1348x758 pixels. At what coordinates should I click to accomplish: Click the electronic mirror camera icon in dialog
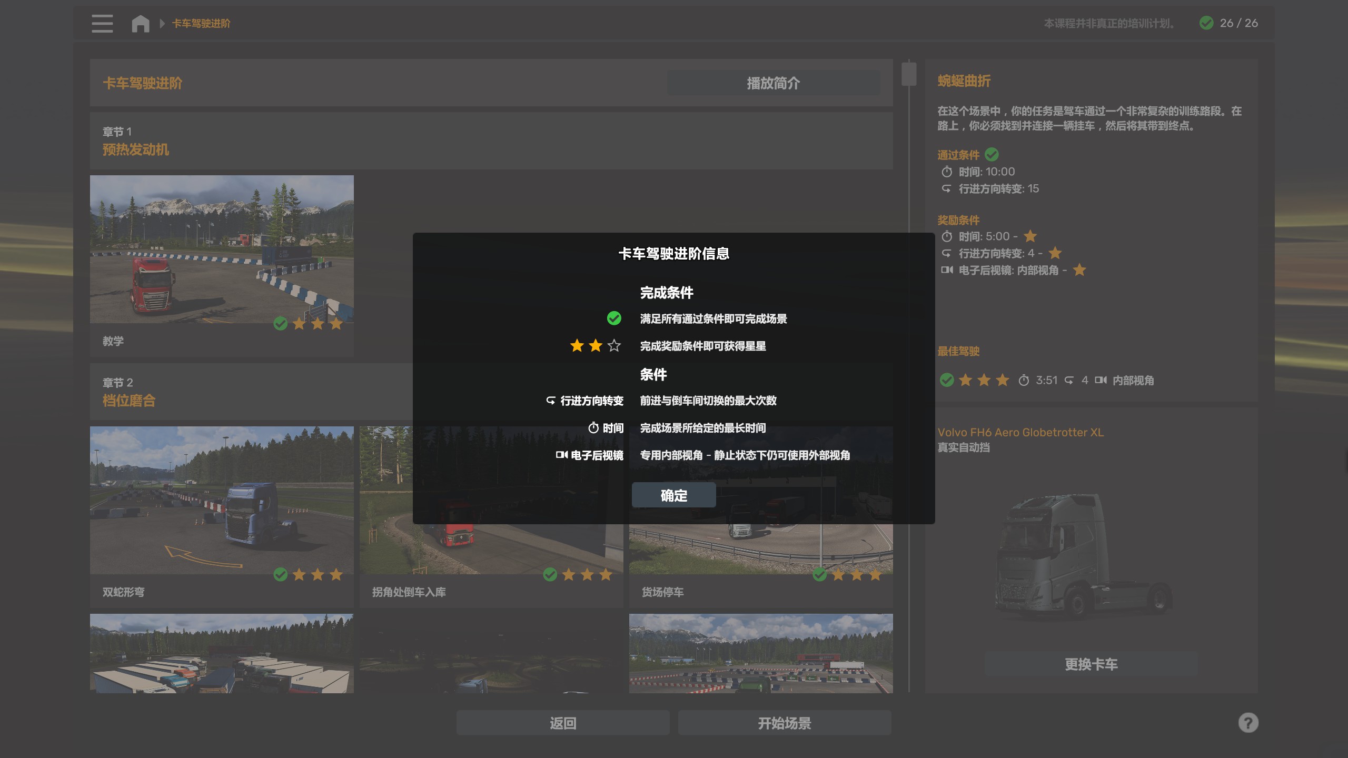562,455
